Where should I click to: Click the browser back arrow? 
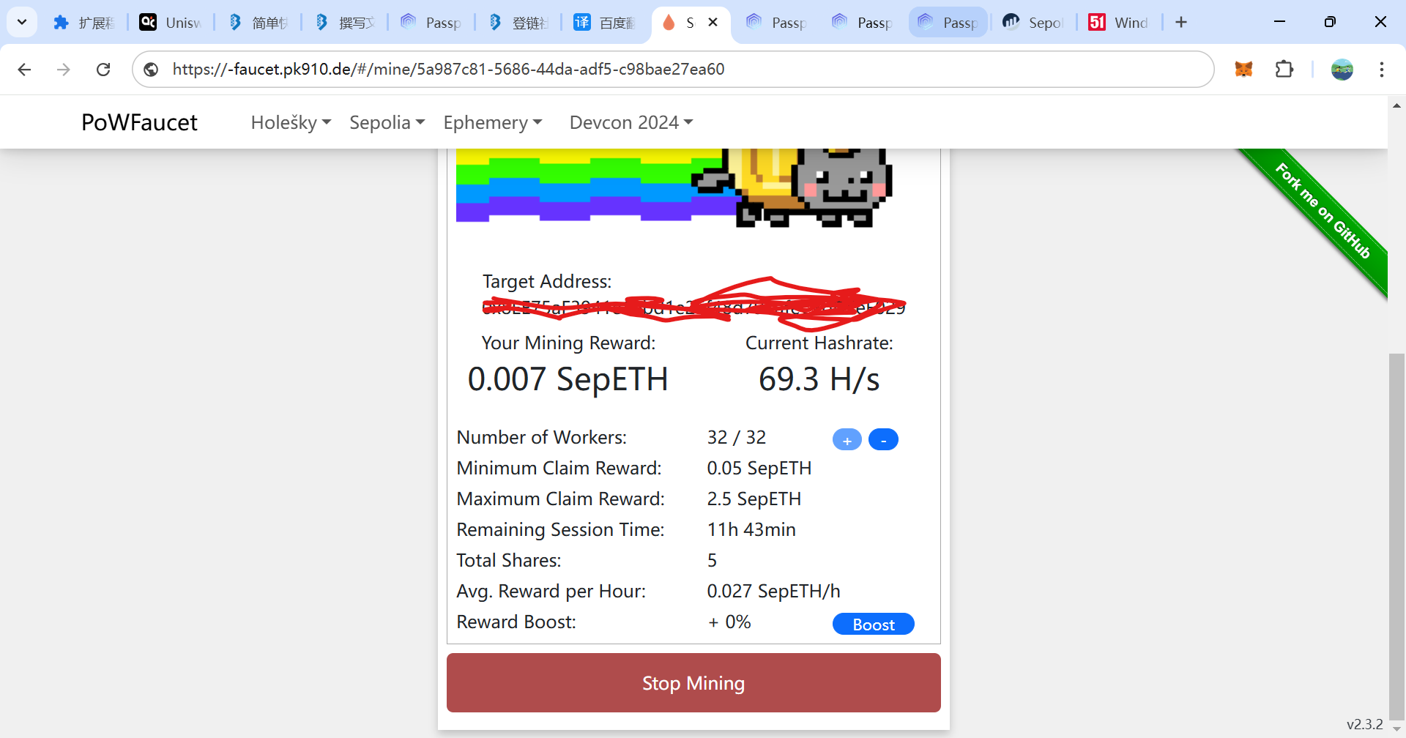tap(24, 70)
